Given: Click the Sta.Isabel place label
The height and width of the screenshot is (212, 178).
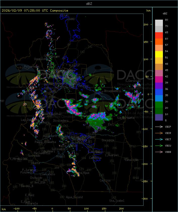Looking at the screenshot, I should 117,201.
